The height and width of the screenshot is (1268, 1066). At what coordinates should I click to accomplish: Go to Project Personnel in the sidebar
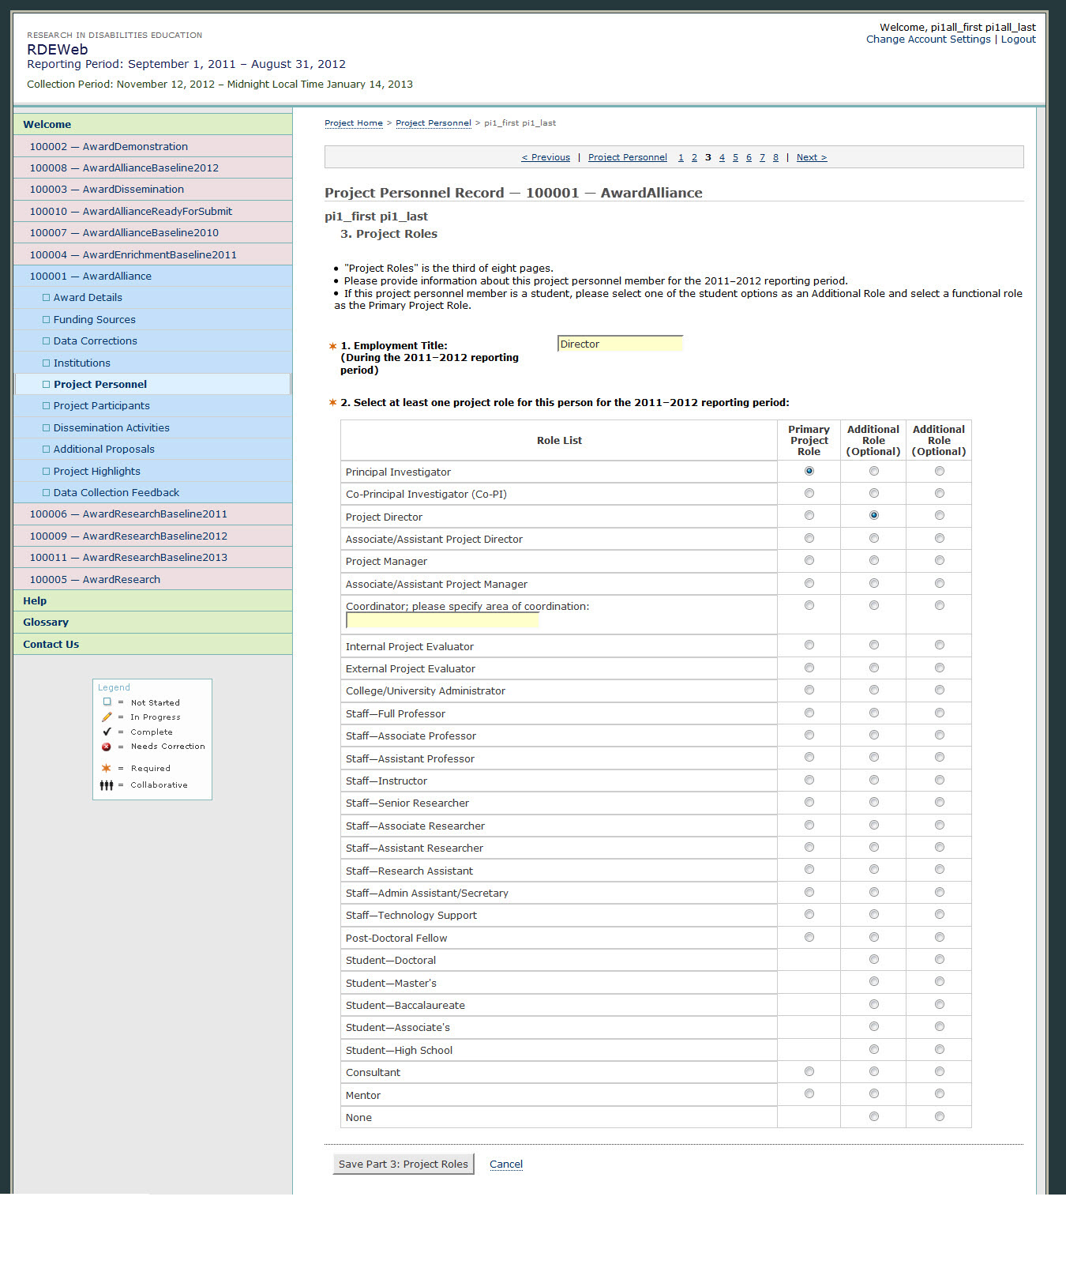(x=152, y=384)
